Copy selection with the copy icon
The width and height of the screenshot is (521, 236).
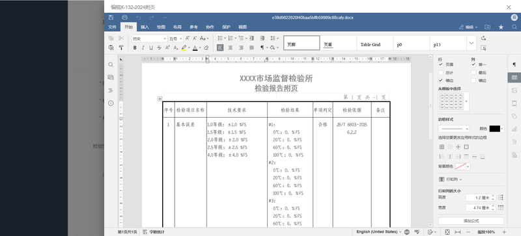(x=111, y=38)
